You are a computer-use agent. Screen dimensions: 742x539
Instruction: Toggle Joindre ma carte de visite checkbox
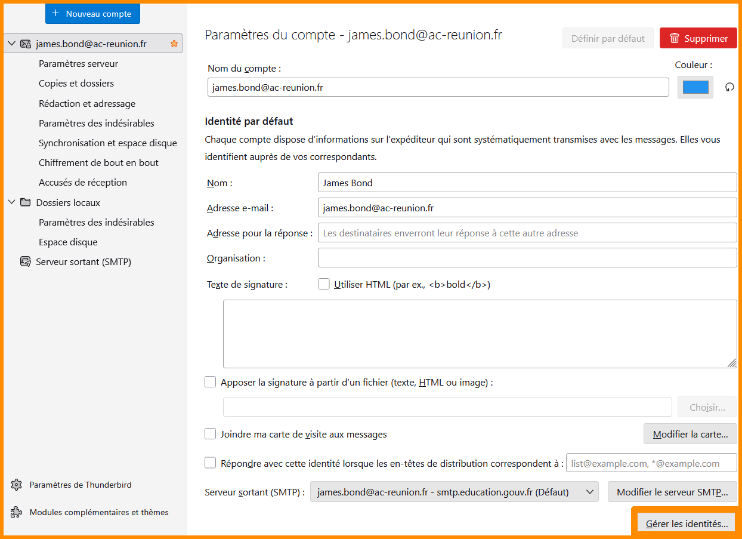pos(211,434)
